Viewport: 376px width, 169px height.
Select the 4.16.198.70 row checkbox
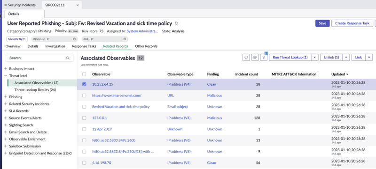tap(84, 163)
